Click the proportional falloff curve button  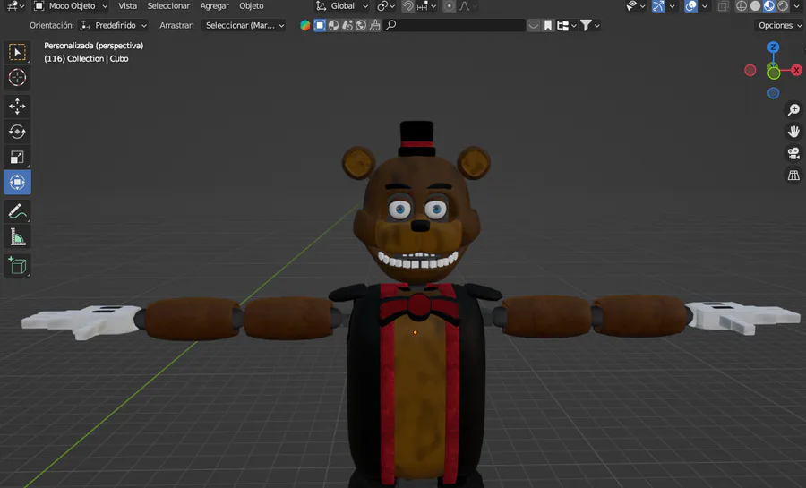point(467,6)
